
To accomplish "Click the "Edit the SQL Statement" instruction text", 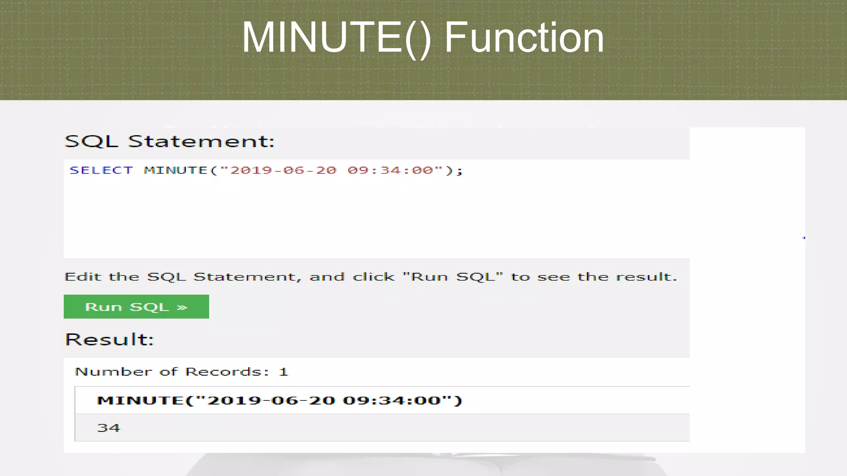I will pos(371,276).
